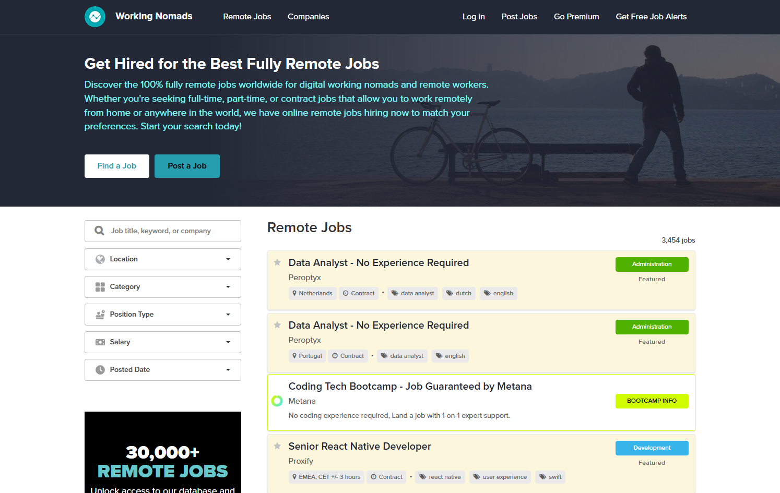Viewport: 780px width, 493px height.
Task: Open the first Data Analyst job with Netherlands tag
Action: click(379, 263)
